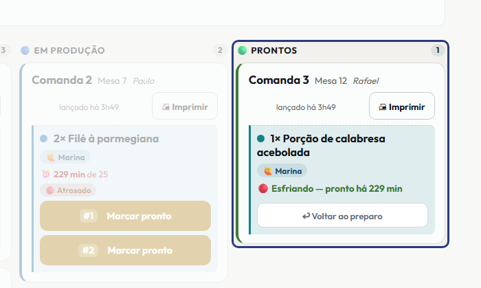Image resolution: width=481 pixels, height=288 pixels.
Task: Select the Marina tag on calabresa item
Action: tap(282, 171)
